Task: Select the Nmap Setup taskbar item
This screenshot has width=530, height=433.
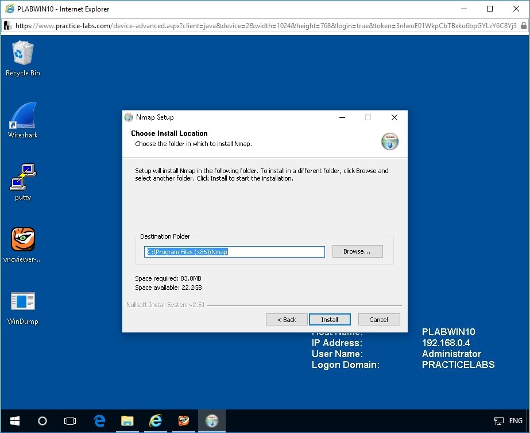Action: point(212,421)
